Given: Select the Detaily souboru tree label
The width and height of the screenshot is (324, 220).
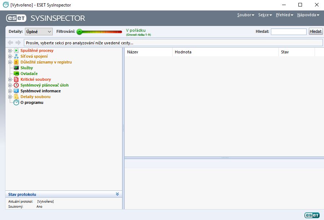Looking at the screenshot, I should point(35,97).
